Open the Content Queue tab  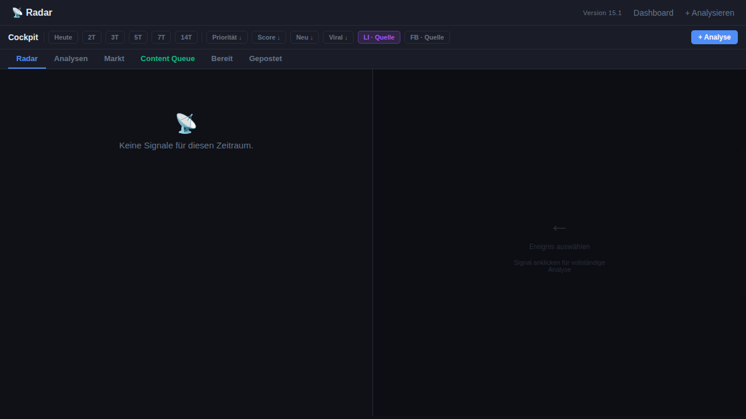[x=168, y=59]
